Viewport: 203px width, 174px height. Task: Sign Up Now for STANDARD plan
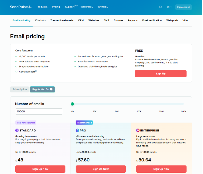pyautogui.click(x=40, y=169)
